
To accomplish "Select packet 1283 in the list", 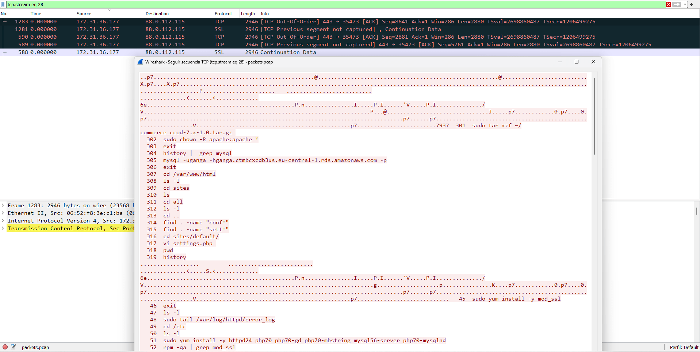I will (x=350, y=22).
